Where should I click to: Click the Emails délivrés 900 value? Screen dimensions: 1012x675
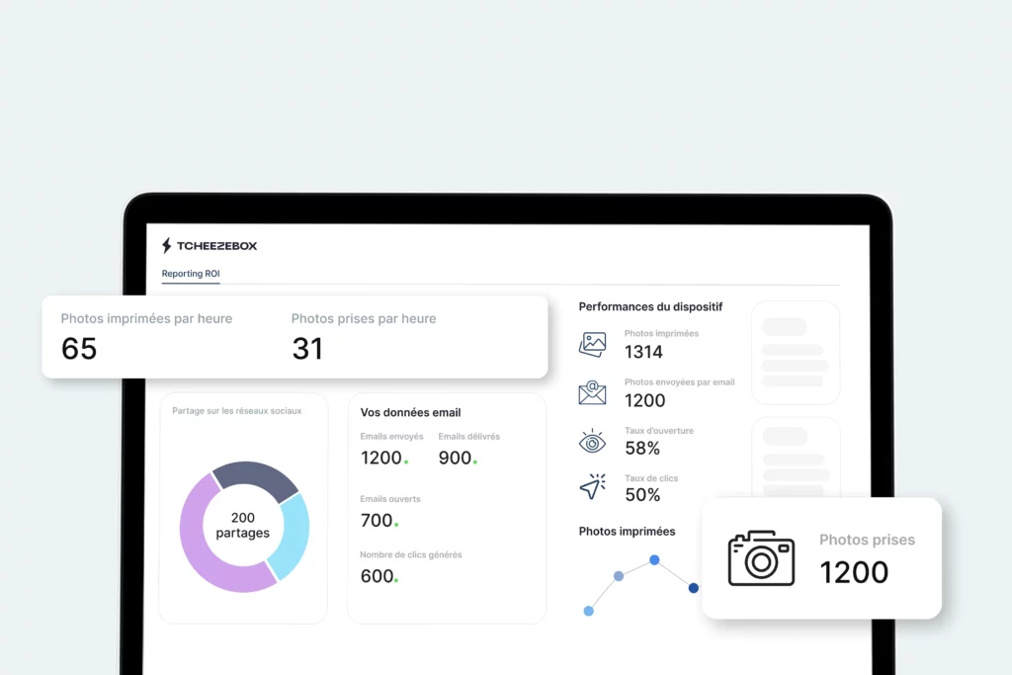(x=456, y=458)
